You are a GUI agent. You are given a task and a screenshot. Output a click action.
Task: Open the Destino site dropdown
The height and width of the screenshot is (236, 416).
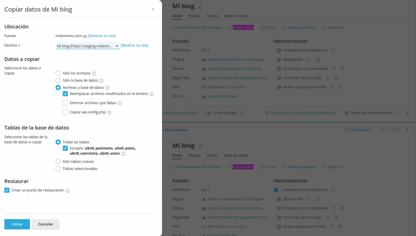(88, 46)
